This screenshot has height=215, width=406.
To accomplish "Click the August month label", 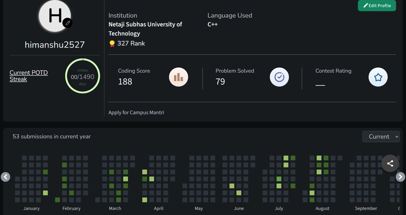I will click(x=322, y=208).
